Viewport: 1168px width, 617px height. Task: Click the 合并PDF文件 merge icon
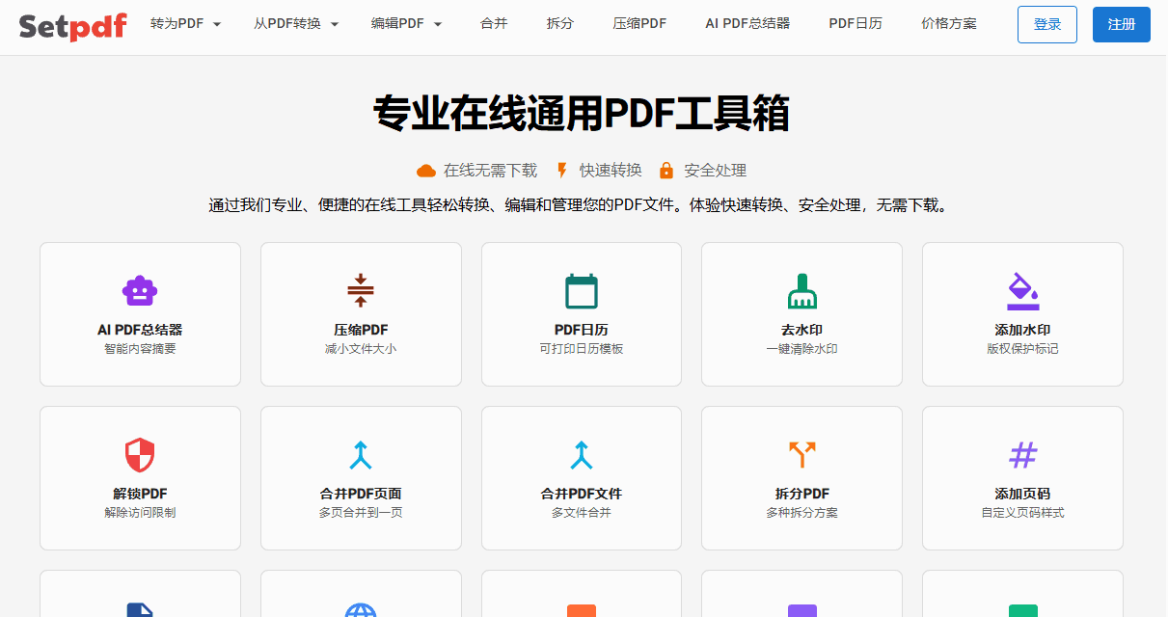(582, 455)
